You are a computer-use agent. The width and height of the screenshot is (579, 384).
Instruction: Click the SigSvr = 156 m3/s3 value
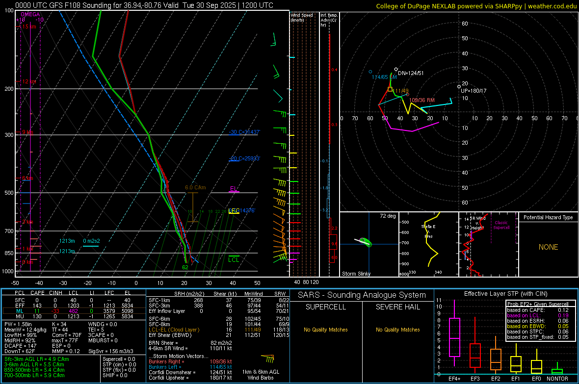click(111, 351)
